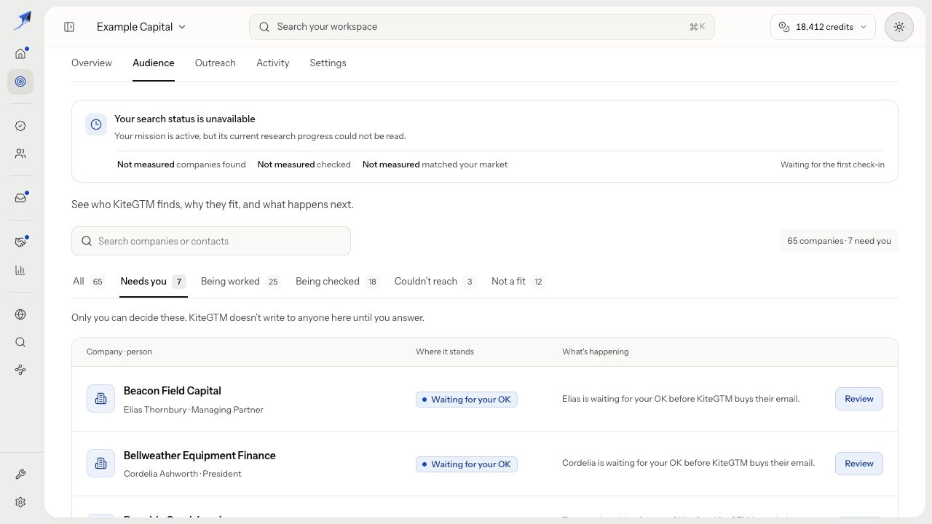Open the Beacon Field Capital company name
Screen dimensions: 932x524
coord(173,391)
